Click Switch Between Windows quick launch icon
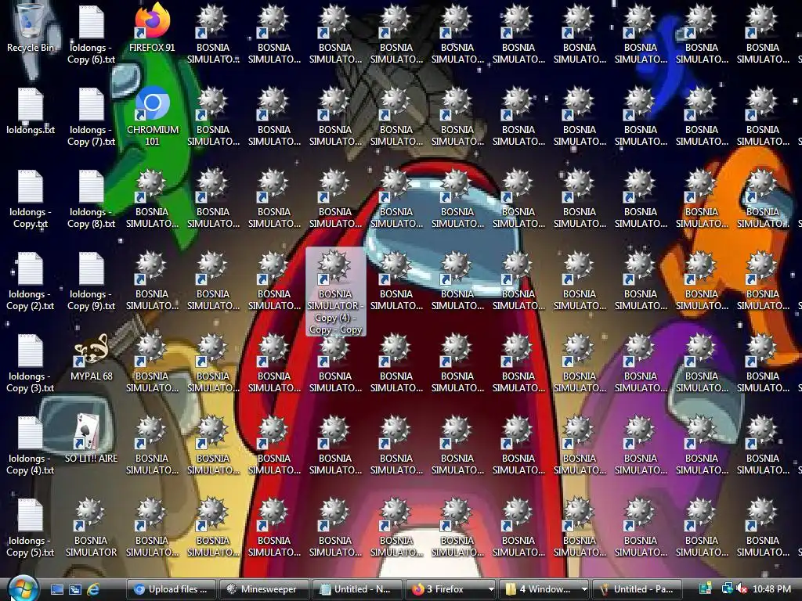The image size is (802, 601). 75,589
